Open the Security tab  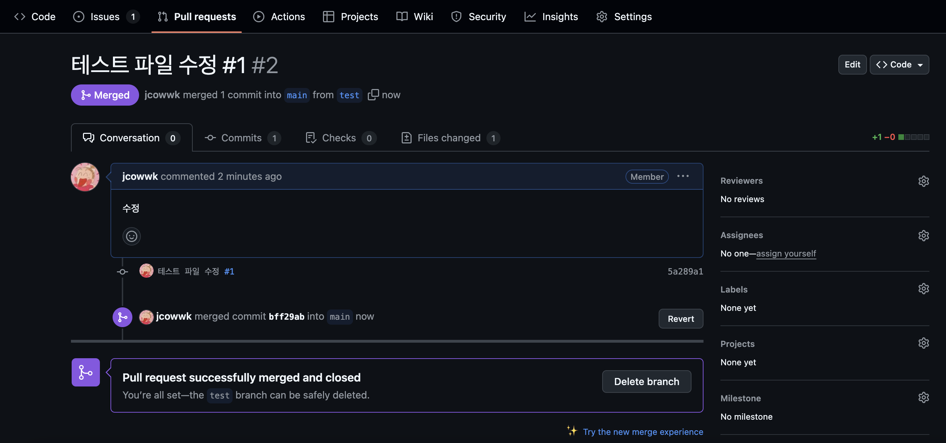479,17
